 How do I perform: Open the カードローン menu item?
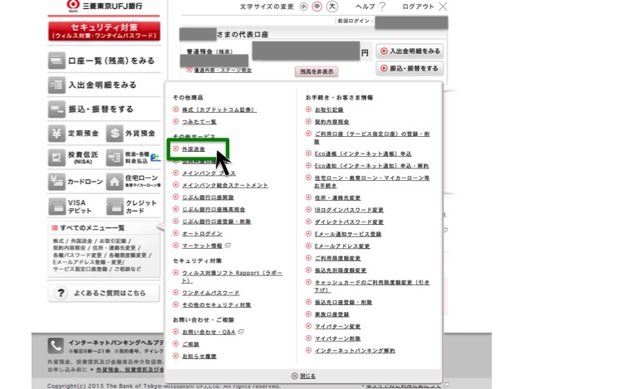point(75,182)
